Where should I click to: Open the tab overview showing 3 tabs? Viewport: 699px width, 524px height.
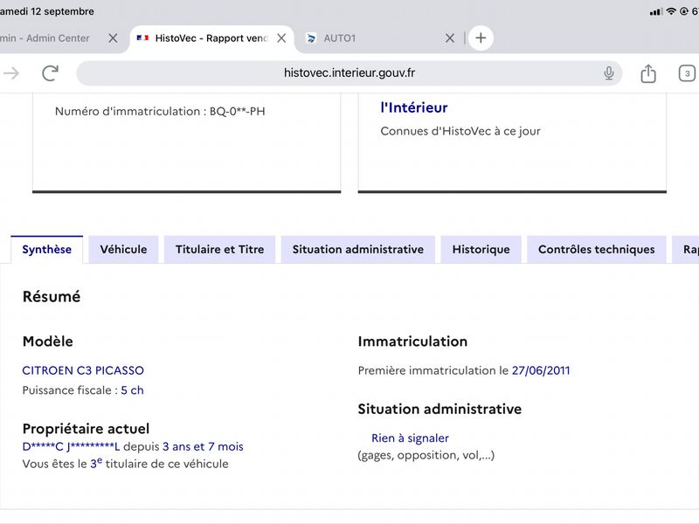pyautogui.click(x=687, y=73)
